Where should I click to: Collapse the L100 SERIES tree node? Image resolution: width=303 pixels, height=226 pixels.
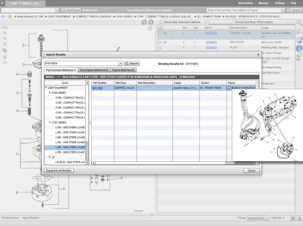point(50,123)
